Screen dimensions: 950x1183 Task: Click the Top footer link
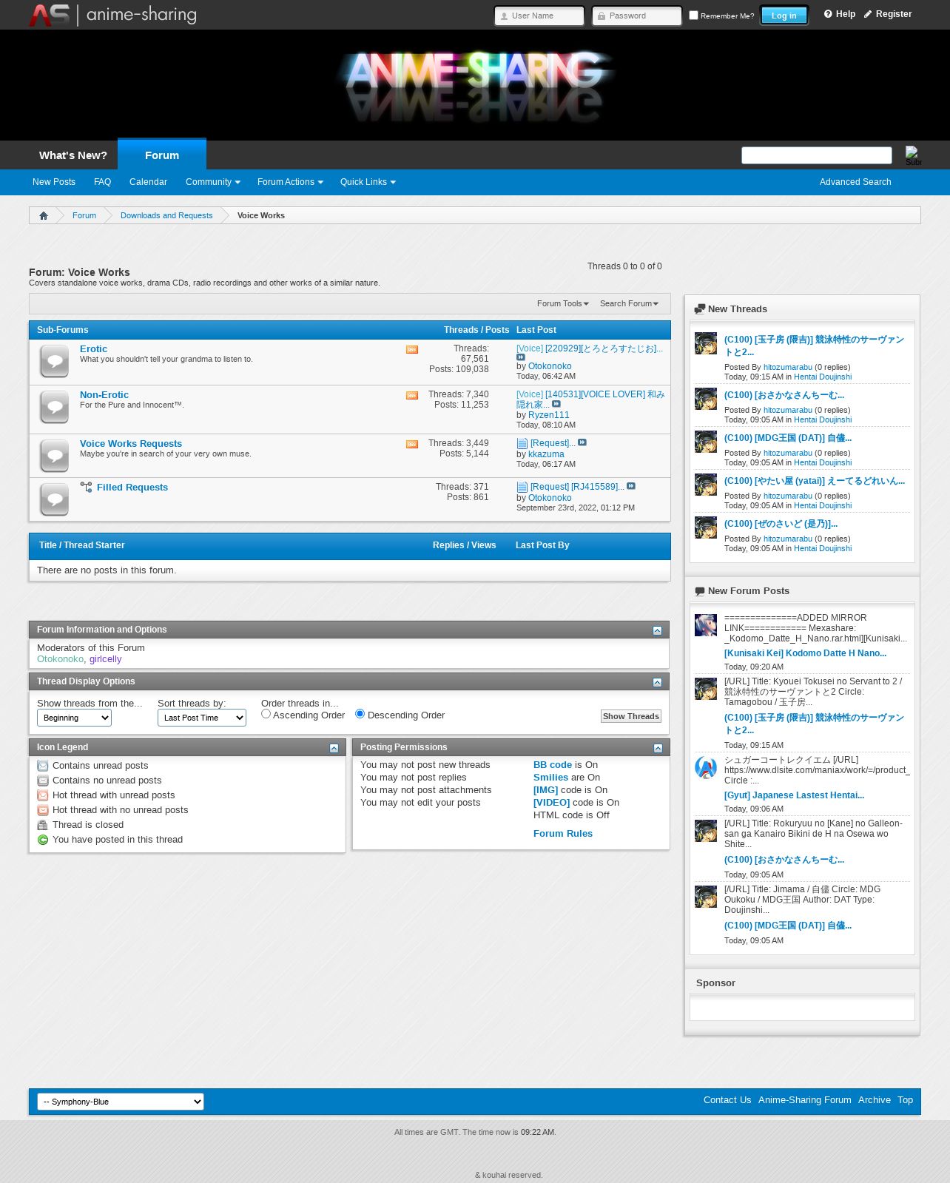906,1100
